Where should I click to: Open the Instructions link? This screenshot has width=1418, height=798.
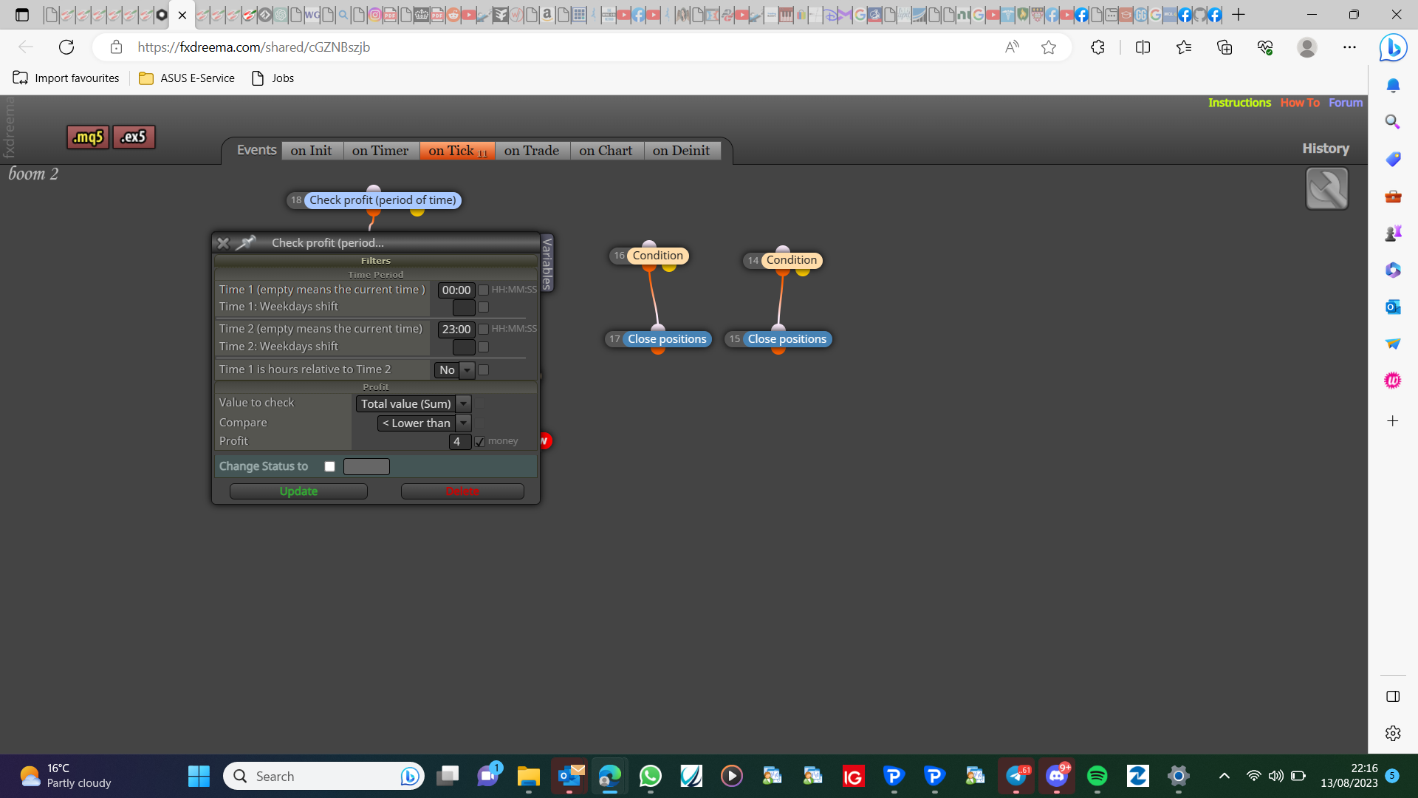(1239, 103)
